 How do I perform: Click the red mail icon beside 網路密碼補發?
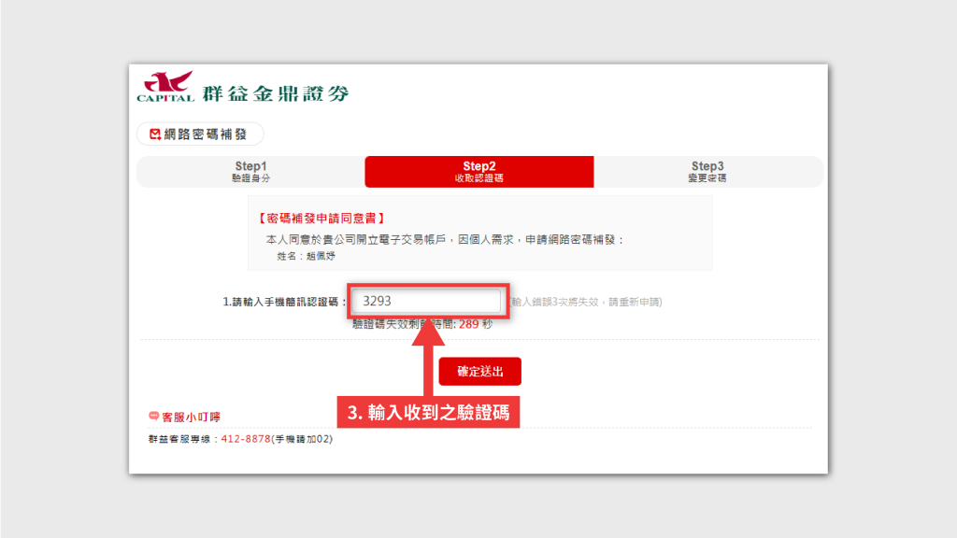(155, 134)
